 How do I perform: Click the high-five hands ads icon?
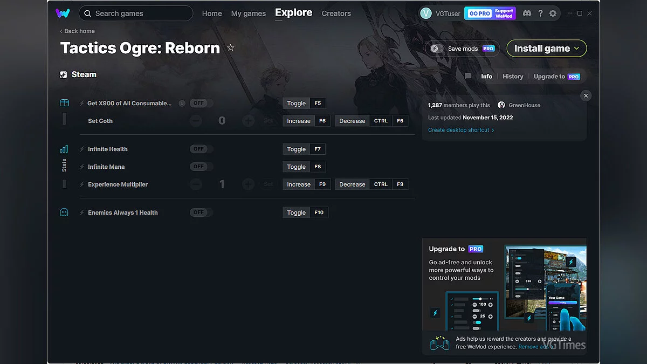click(440, 344)
